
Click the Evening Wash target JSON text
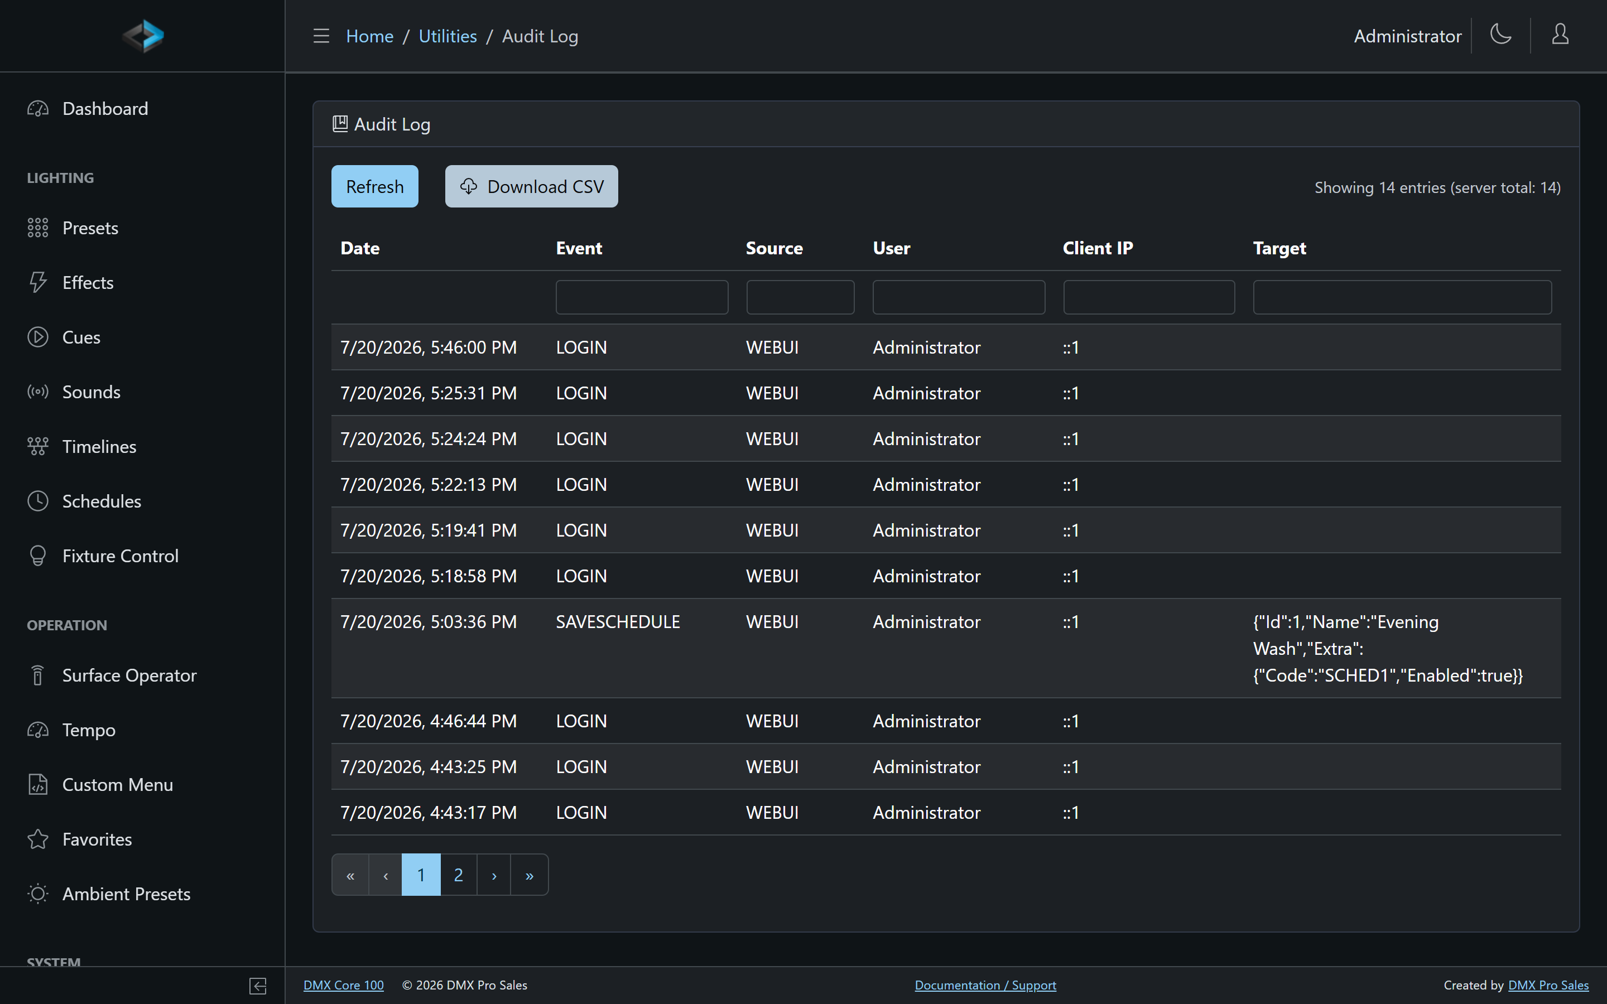(1387, 649)
